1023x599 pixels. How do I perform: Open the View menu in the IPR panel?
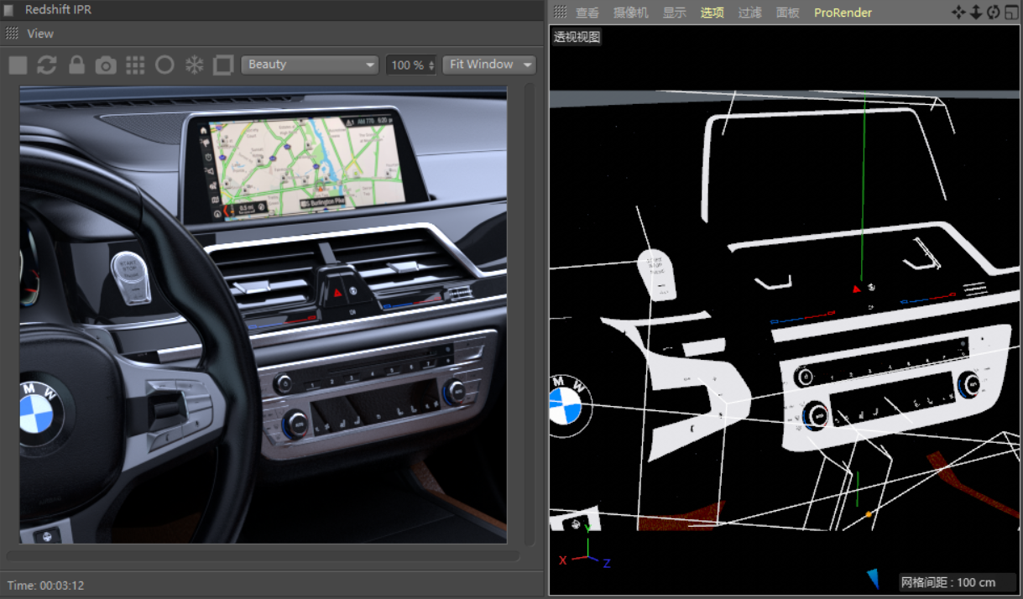point(40,34)
